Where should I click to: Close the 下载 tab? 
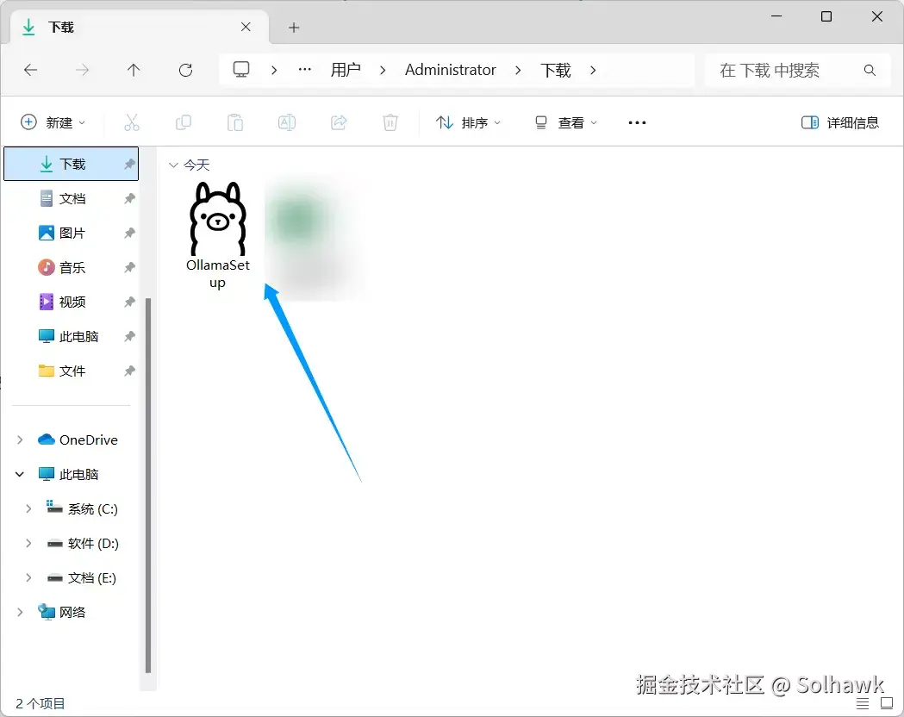pyautogui.click(x=246, y=27)
